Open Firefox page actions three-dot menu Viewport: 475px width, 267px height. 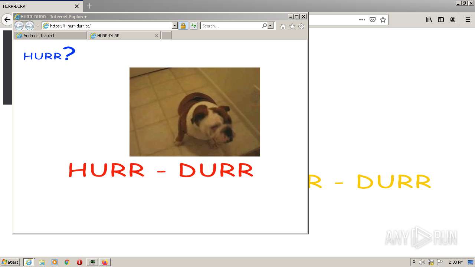coord(362,20)
